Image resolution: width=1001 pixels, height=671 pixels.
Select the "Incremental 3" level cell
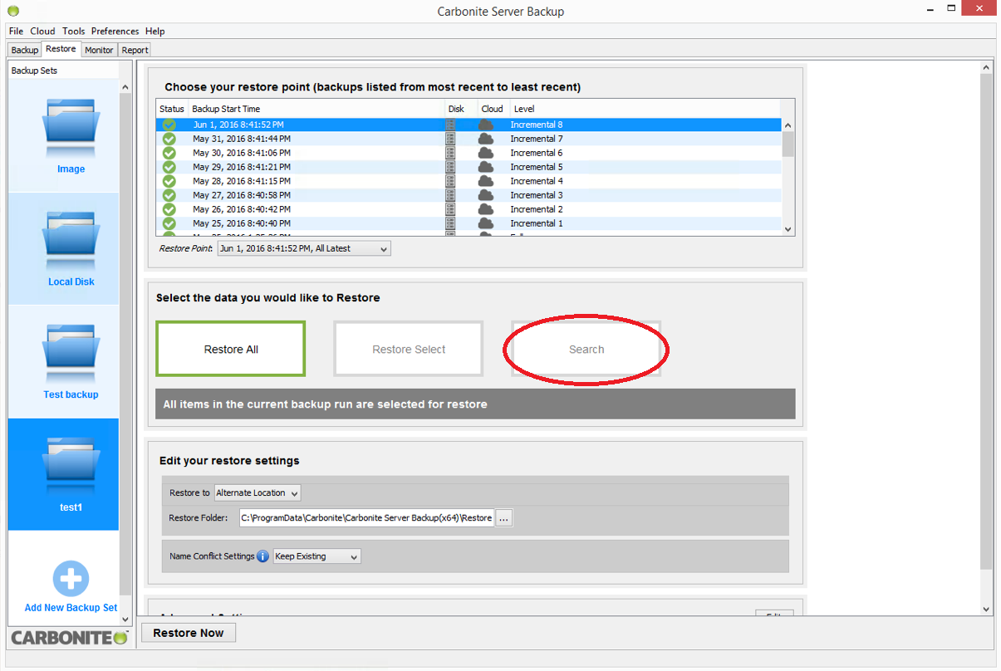tap(537, 195)
